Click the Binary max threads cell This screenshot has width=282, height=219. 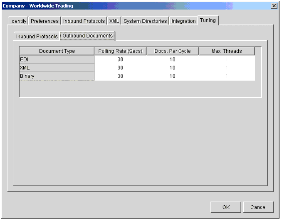tap(227, 76)
